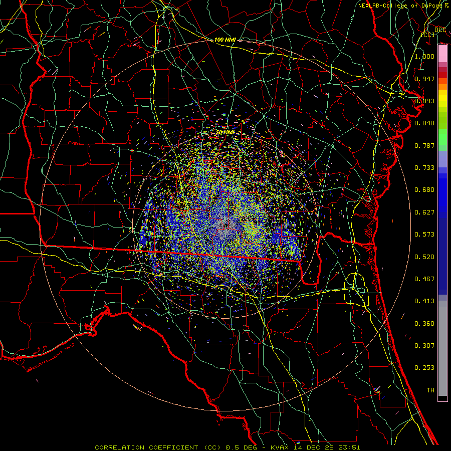Click the 0.893 legend value
451x451 pixels.
pos(424,101)
